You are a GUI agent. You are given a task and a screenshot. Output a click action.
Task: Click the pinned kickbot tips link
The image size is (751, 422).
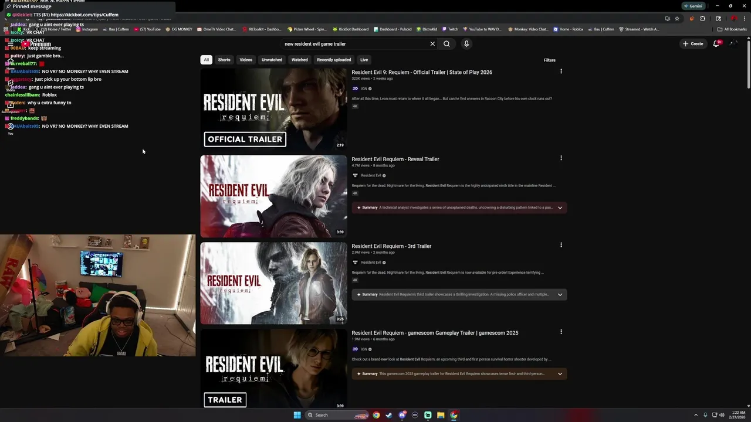point(84,15)
